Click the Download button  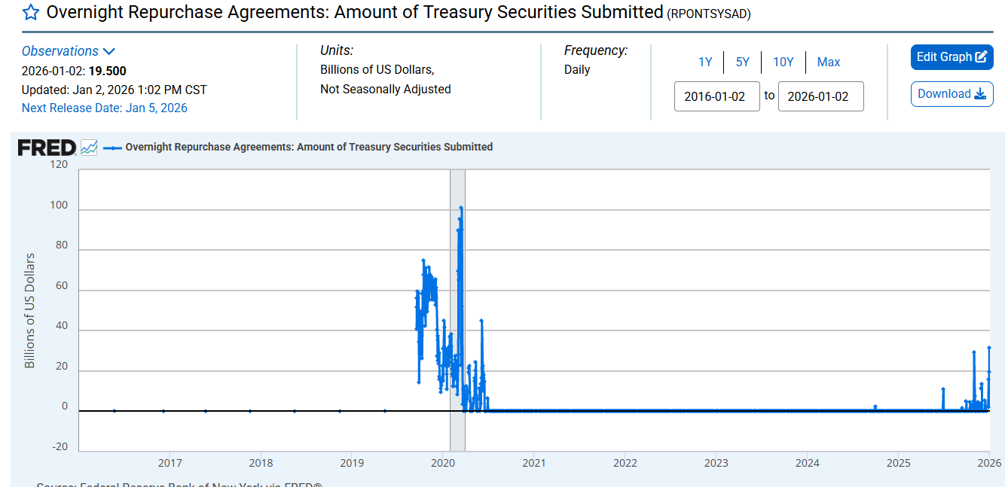pos(953,93)
